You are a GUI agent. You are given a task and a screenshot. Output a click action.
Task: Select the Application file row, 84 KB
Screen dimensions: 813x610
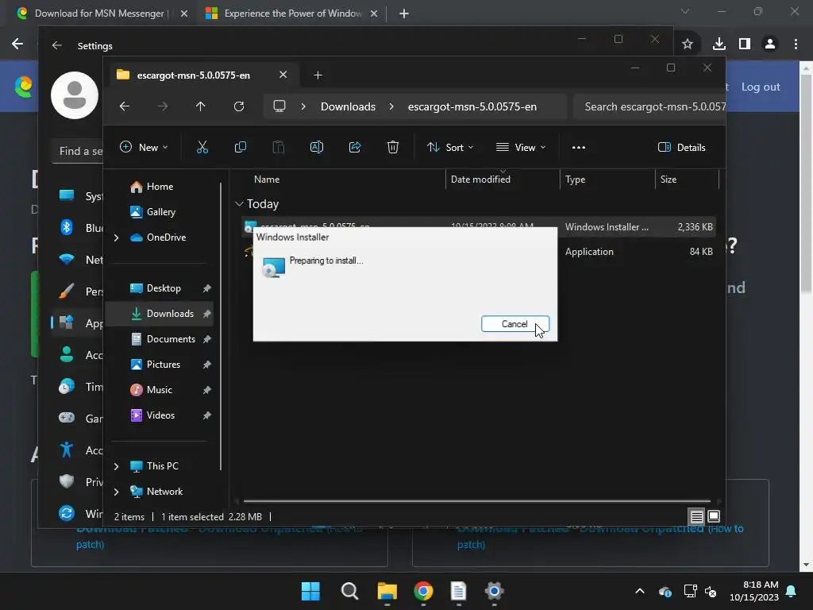(479, 252)
